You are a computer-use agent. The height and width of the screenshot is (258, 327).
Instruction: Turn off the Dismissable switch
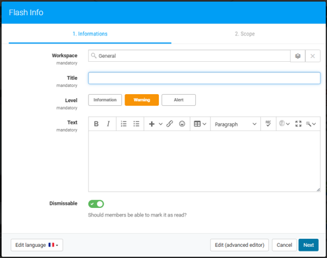point(96,204)
